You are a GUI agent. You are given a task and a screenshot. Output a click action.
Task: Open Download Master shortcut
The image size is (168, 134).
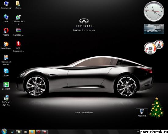[6, 60]
